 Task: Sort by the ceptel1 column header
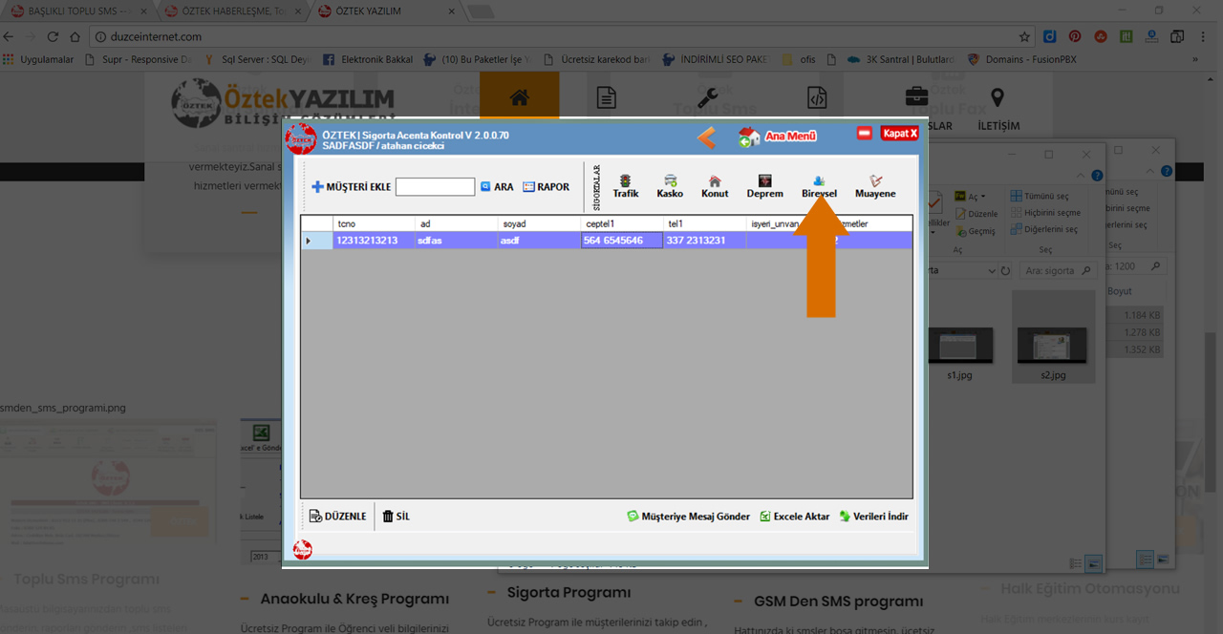pos(622,223)
